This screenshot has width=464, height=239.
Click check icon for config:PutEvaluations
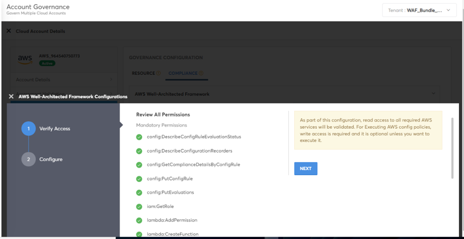pyautogui.click(x=139, y=193)
